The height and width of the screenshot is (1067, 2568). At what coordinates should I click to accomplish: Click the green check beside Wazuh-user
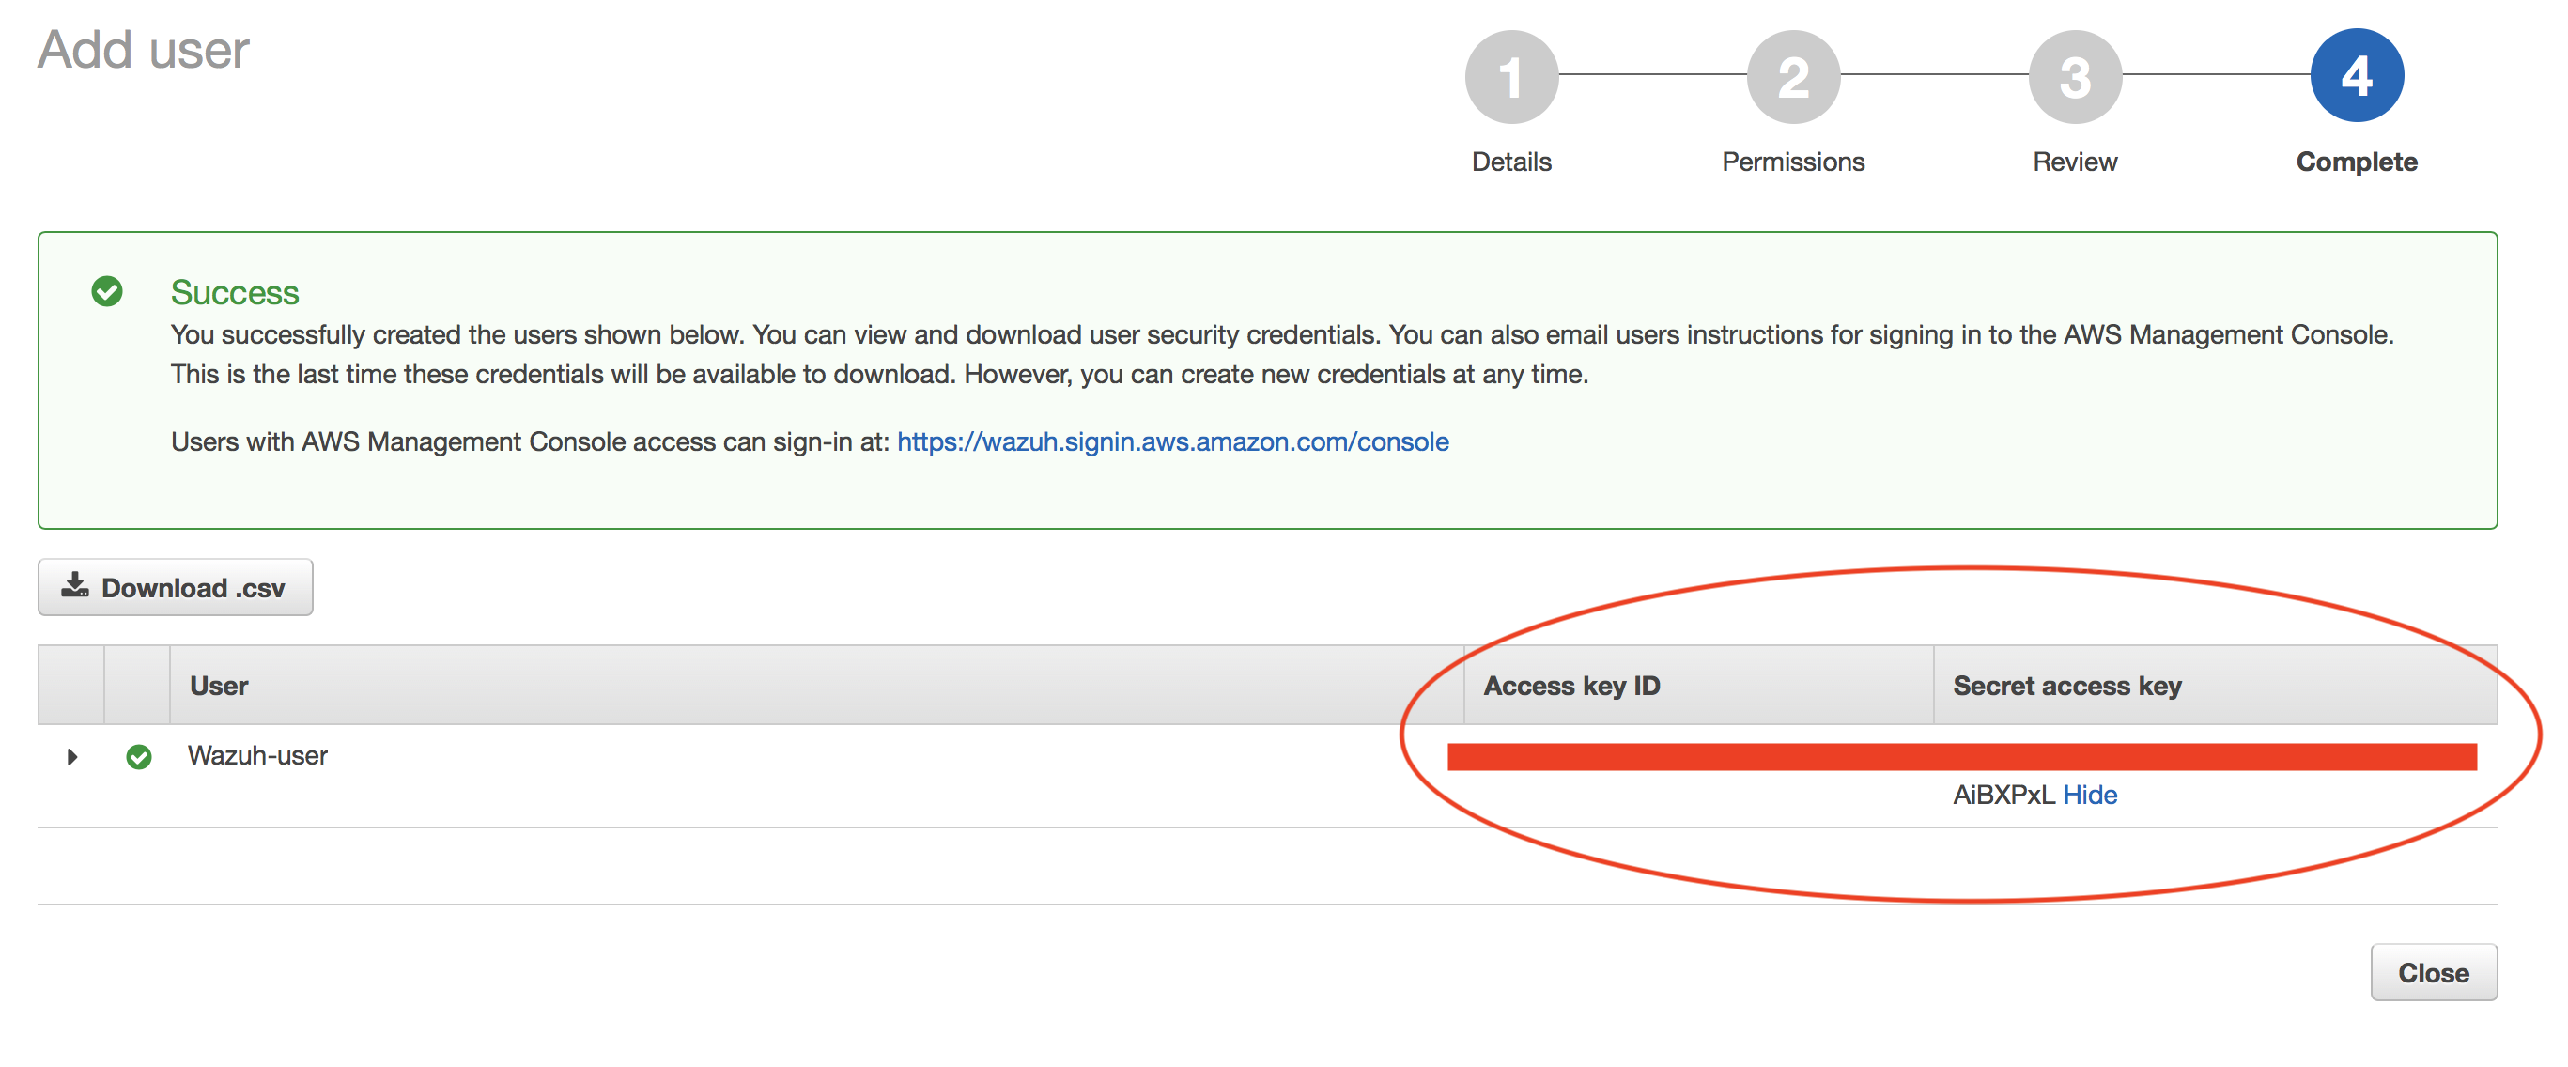139,757
